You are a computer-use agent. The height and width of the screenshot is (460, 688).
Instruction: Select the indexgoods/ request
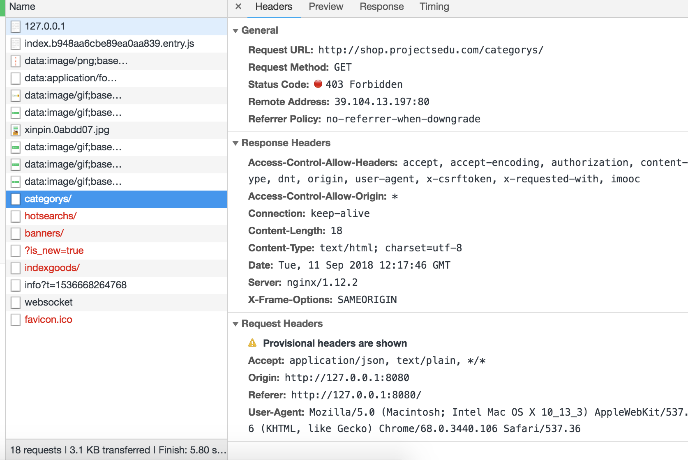52,268
